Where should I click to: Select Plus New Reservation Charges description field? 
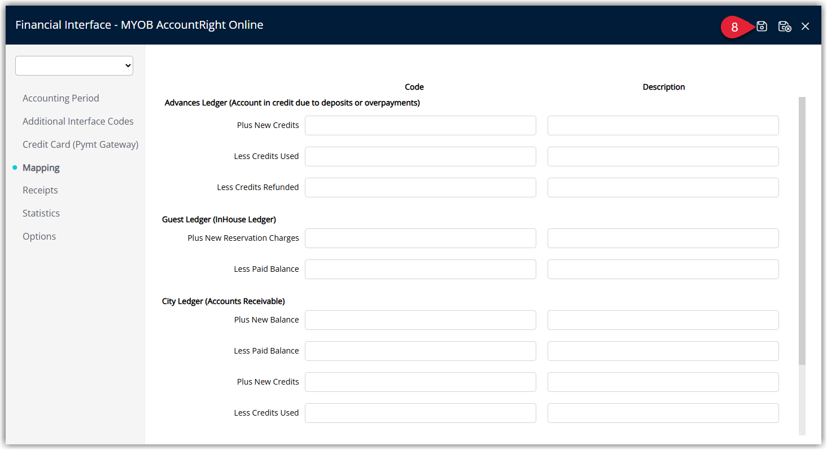pyautogui.click(x=663, y=238)
